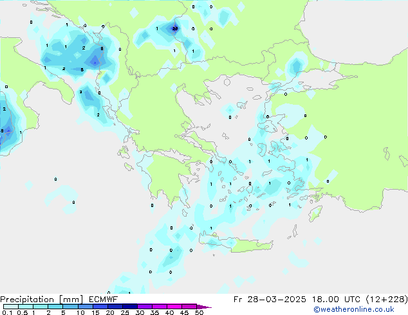408x315 pixels.
Task: Click the 'Fr 28-03-2025' forecast date
Action: 270,300
